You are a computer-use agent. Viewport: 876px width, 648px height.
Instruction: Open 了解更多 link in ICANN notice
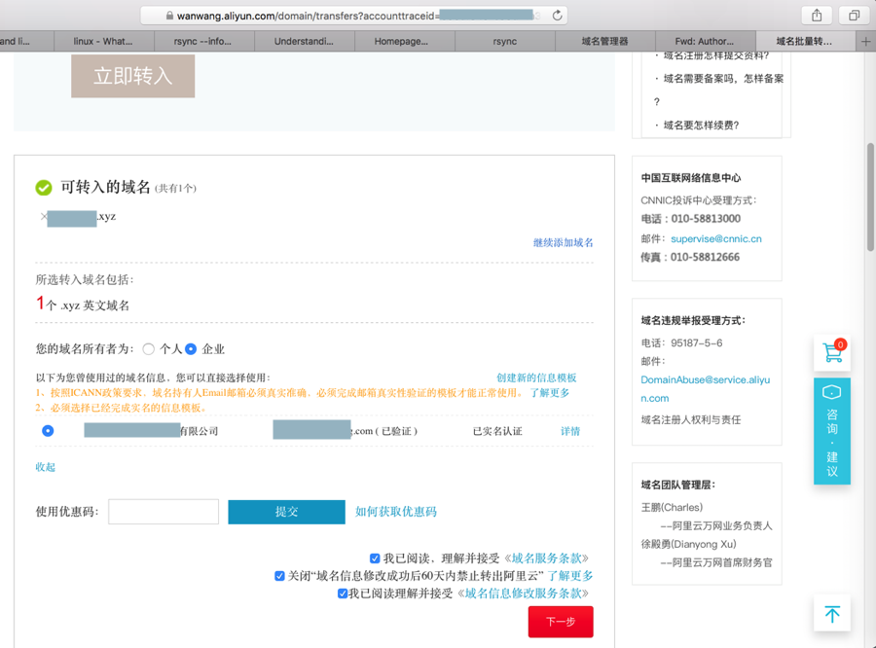[x=550, y=393]
